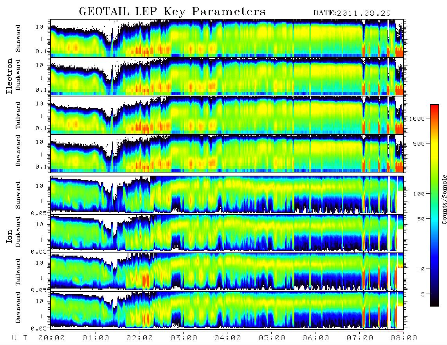Viewport: 447px width, 345px height.
Task: Open the Ion Tailward spectrogram panel
Action: pyautogui.click(x=227, y=271)
